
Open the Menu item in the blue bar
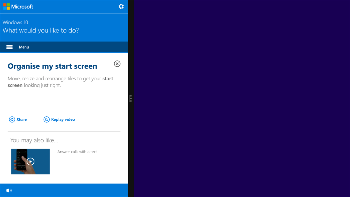point(24,47)
